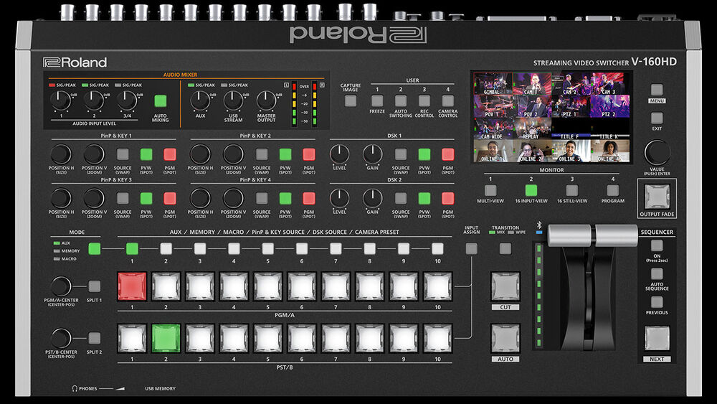The image size is (717, 404).
Task: Toggle DSK 1 PVW button
Action: tap(424, 154)
